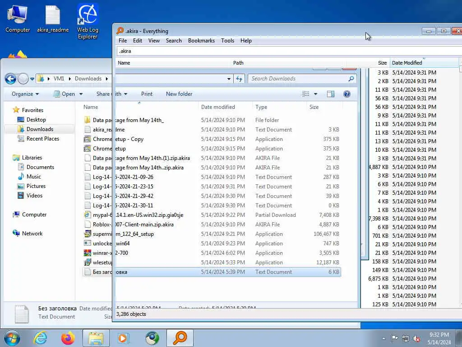This screenshot has height=347, width=462.
Task: Open the View menu in Everything
Action: point(154,41)
